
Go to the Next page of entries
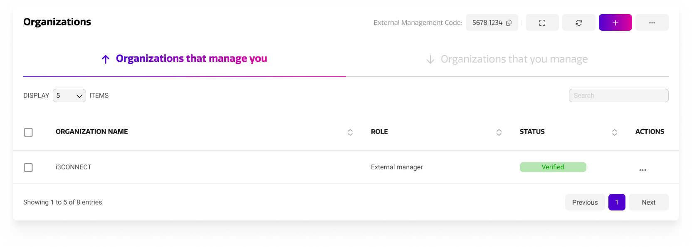[x=648, y=202]
